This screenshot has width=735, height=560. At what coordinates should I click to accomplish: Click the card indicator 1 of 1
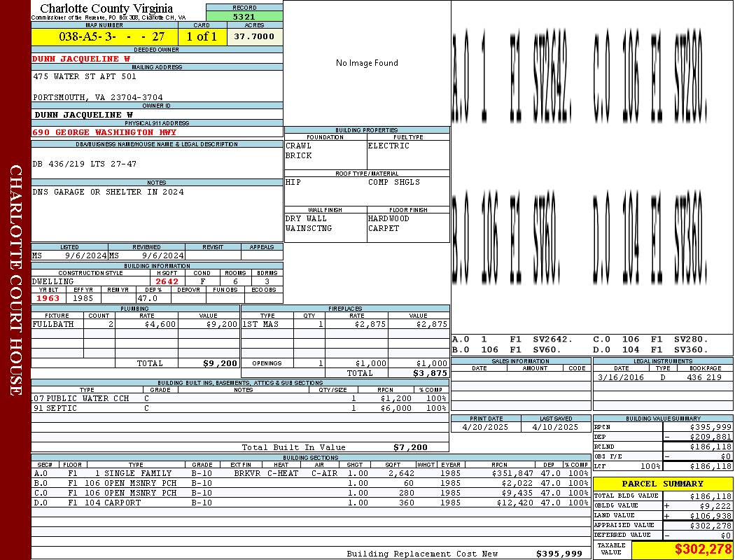pyautogui.click(x=202, y=36)
